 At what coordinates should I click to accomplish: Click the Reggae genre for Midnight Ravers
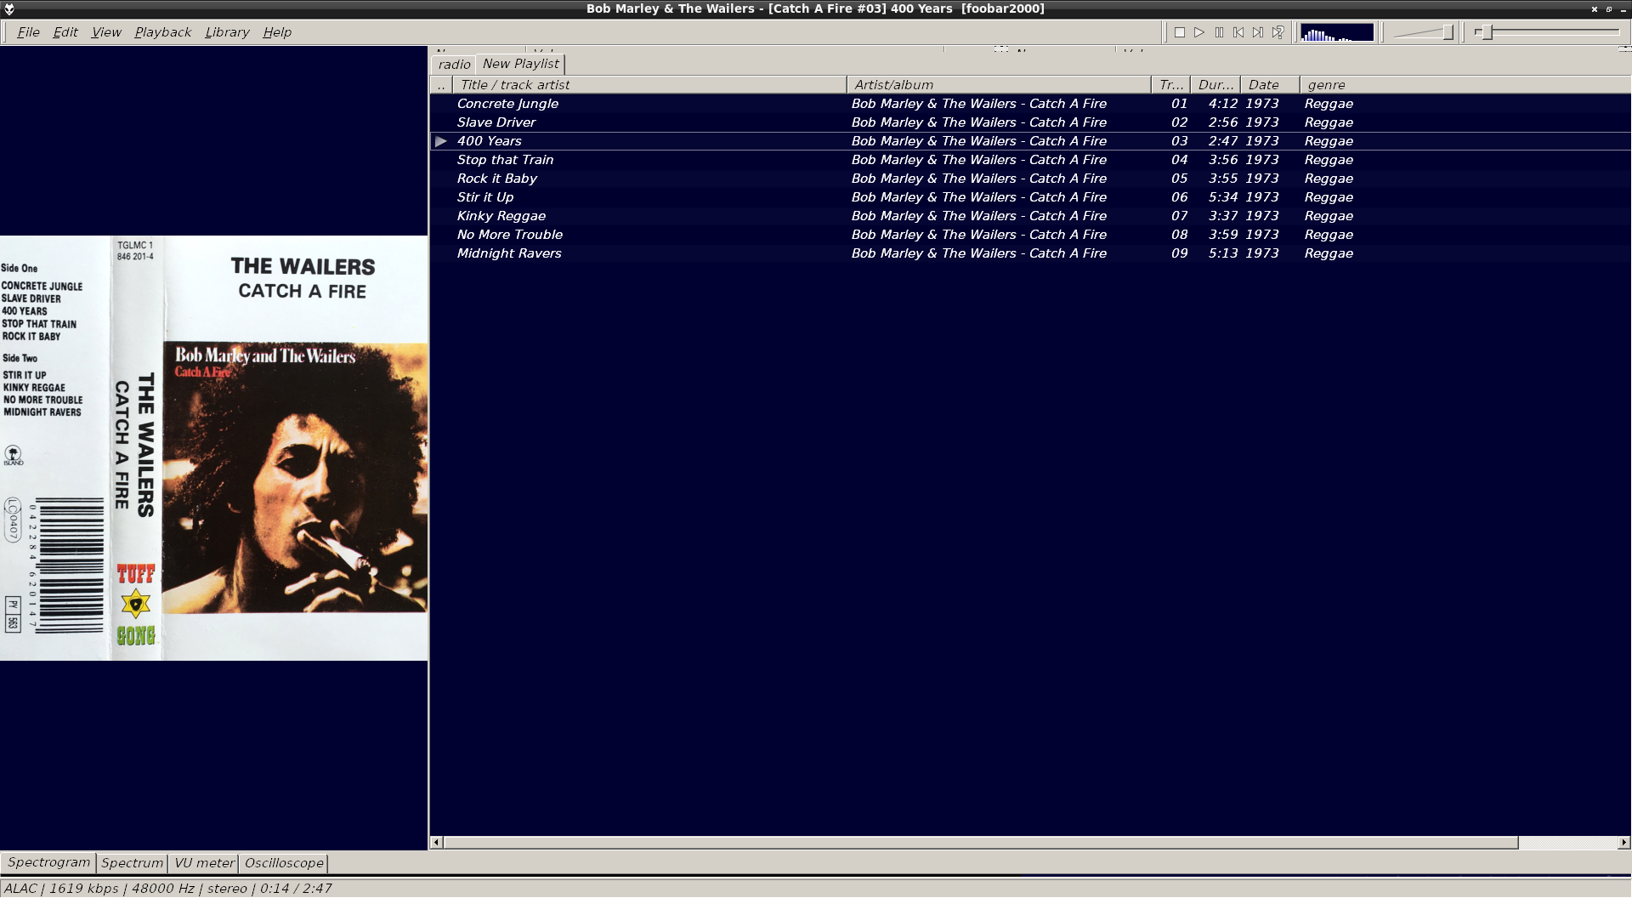pos(1329,253)
